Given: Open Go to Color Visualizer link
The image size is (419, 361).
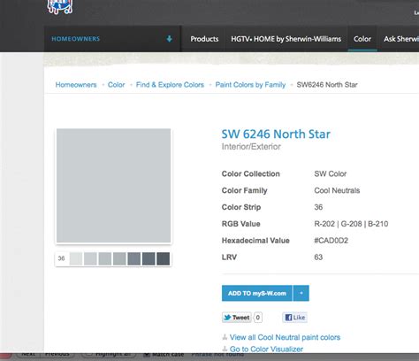Looking at the screenshot, I should pyautogui.click(x=266, y=349).
